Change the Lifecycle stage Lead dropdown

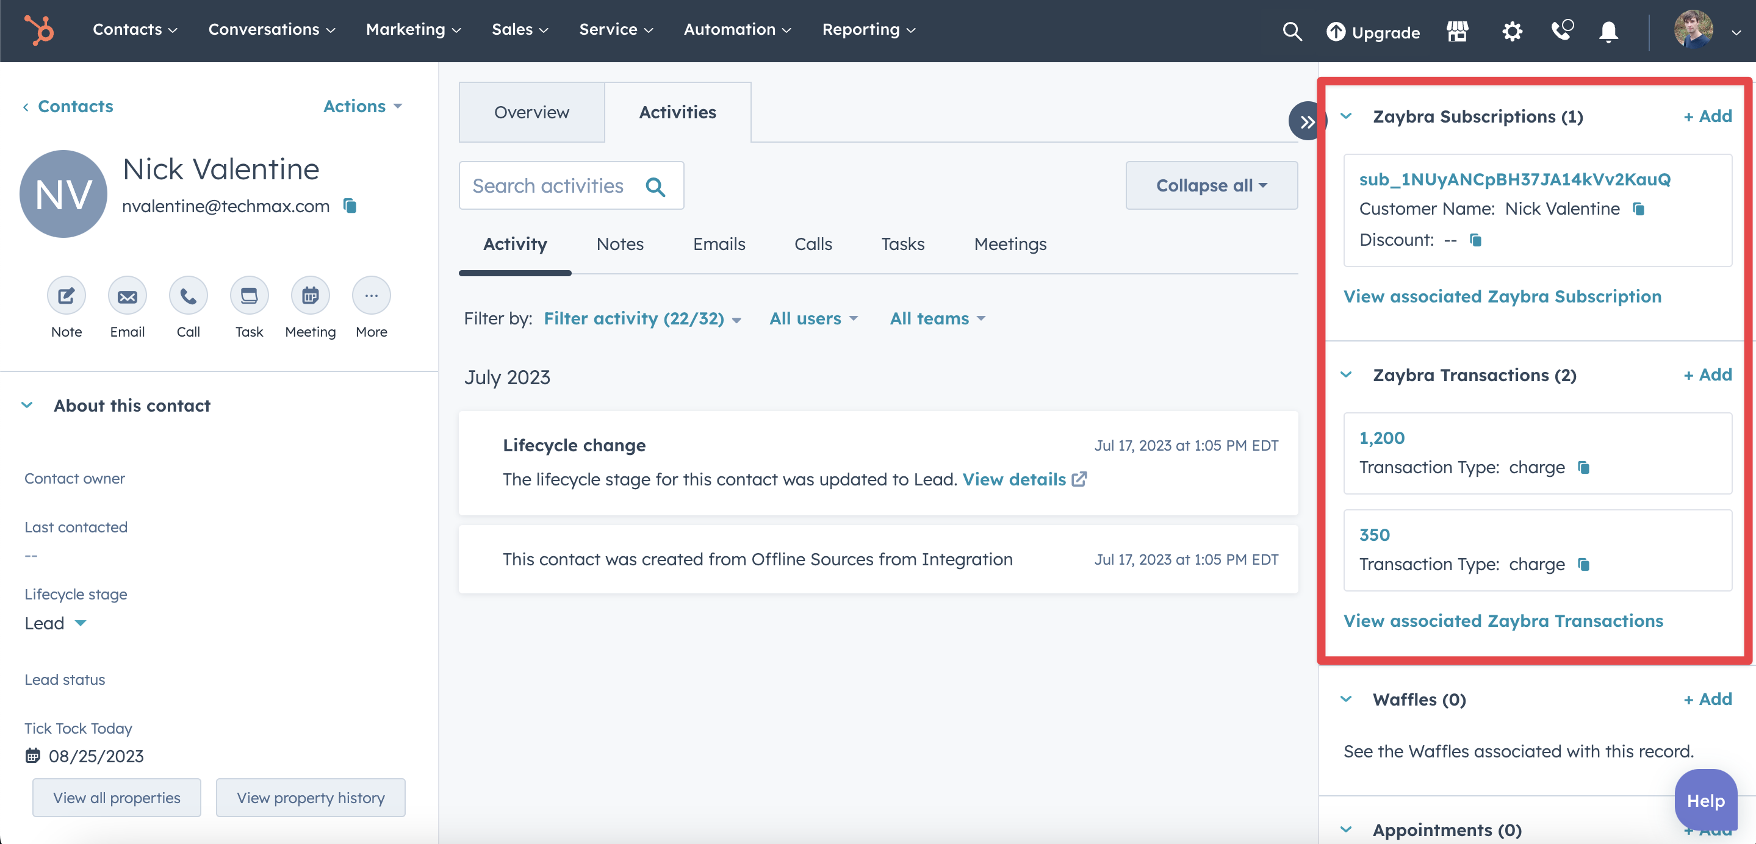tap(55, 623)
